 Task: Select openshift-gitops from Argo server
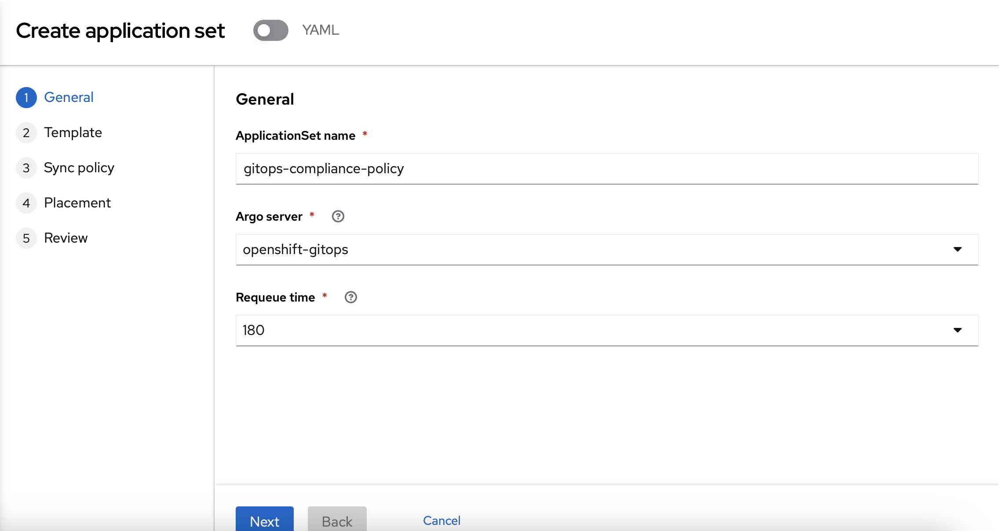(606, 249)
